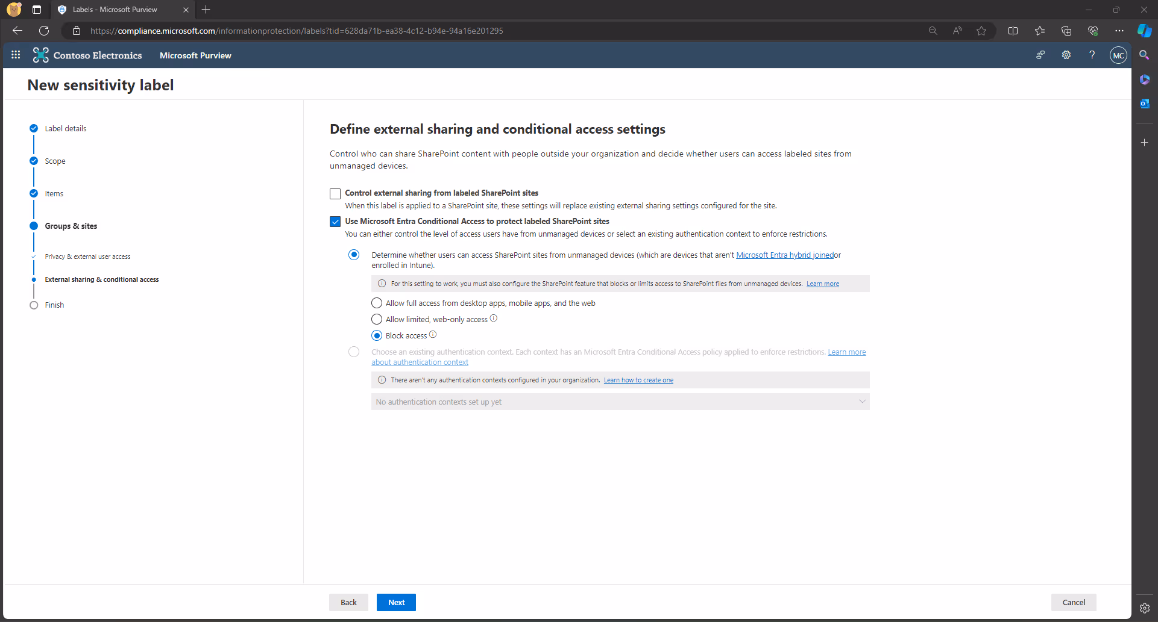Open the Microsoft Entra hybrid joined link

(x=785, y=255)
